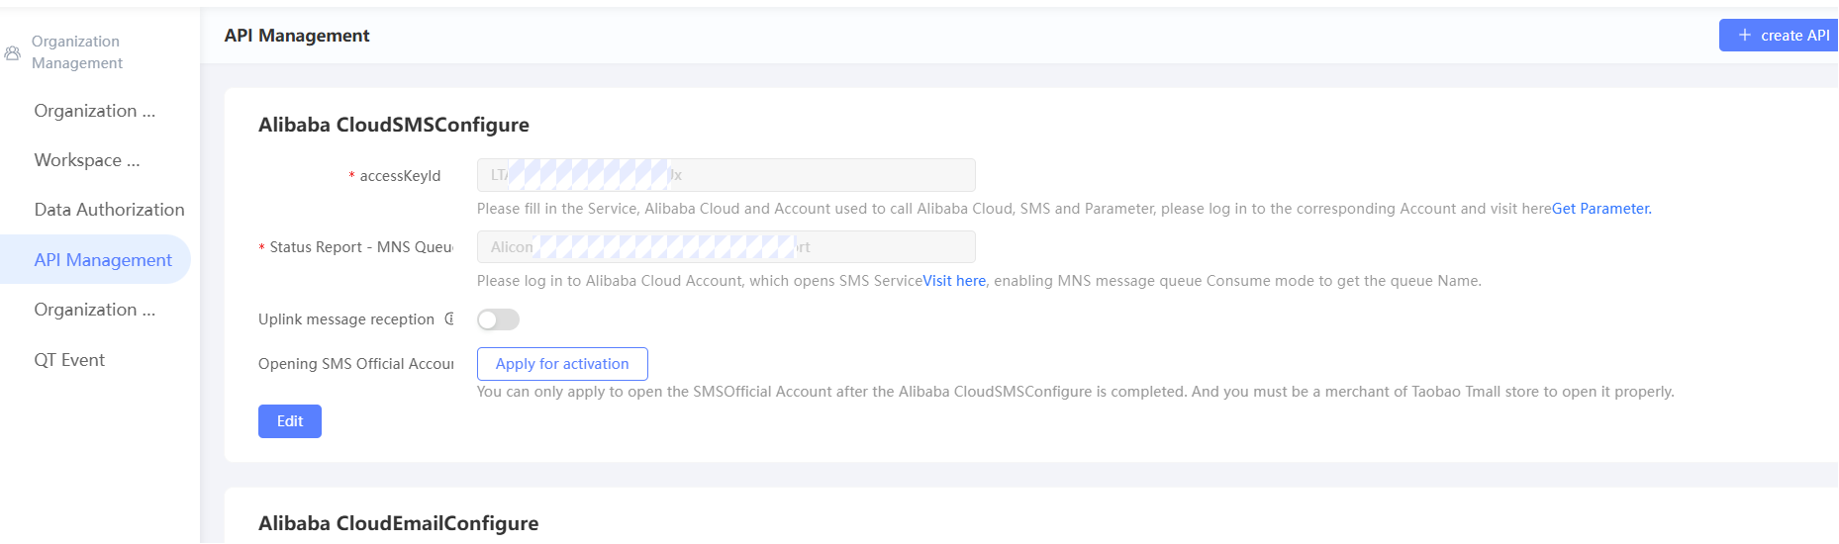The image size is (1839, 544).
Task: Follow the Get Parameter link
Action: 1600,209
